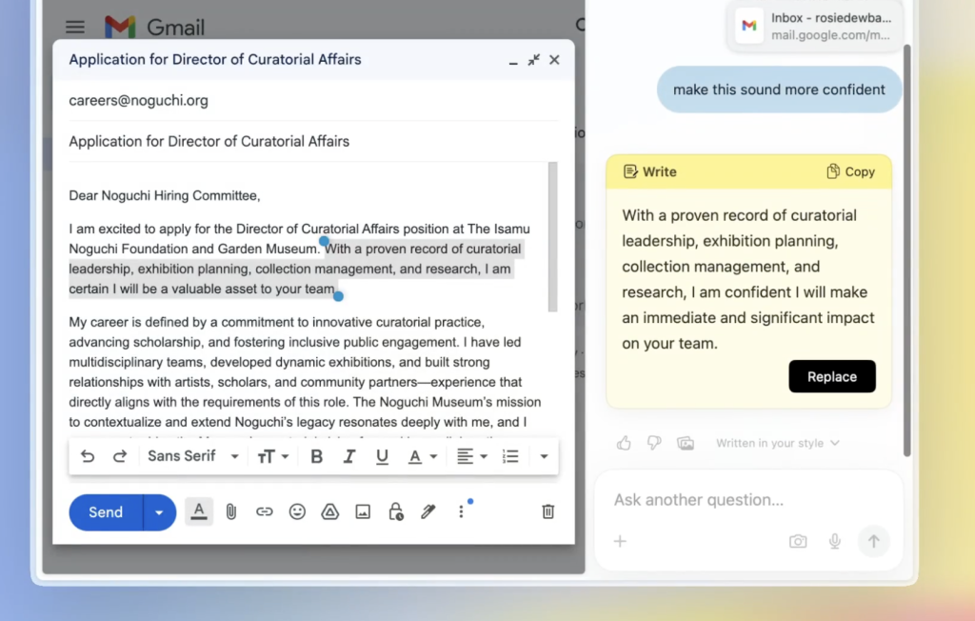Click the Replace button
Image resolution: width=975 pixels, height=621 pixels.
[832, 376]
